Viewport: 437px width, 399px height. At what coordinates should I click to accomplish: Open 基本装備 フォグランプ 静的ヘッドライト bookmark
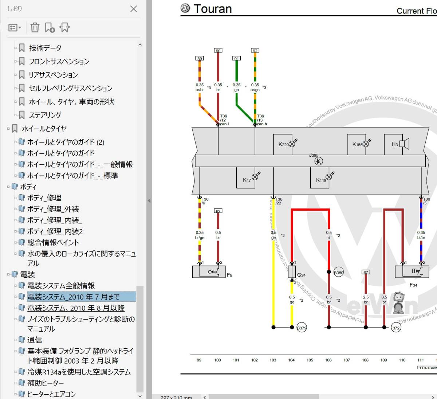point(80,356)
